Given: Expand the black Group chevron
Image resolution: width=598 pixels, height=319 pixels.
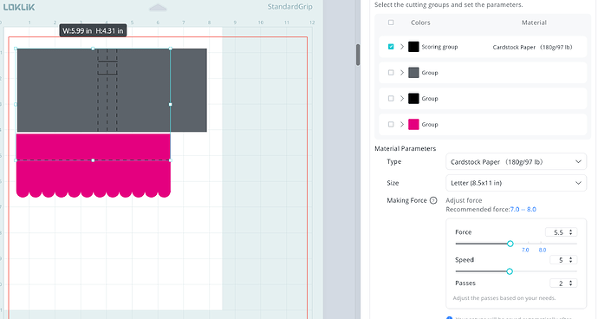Looking at the screenshot, I should point(402,99).
